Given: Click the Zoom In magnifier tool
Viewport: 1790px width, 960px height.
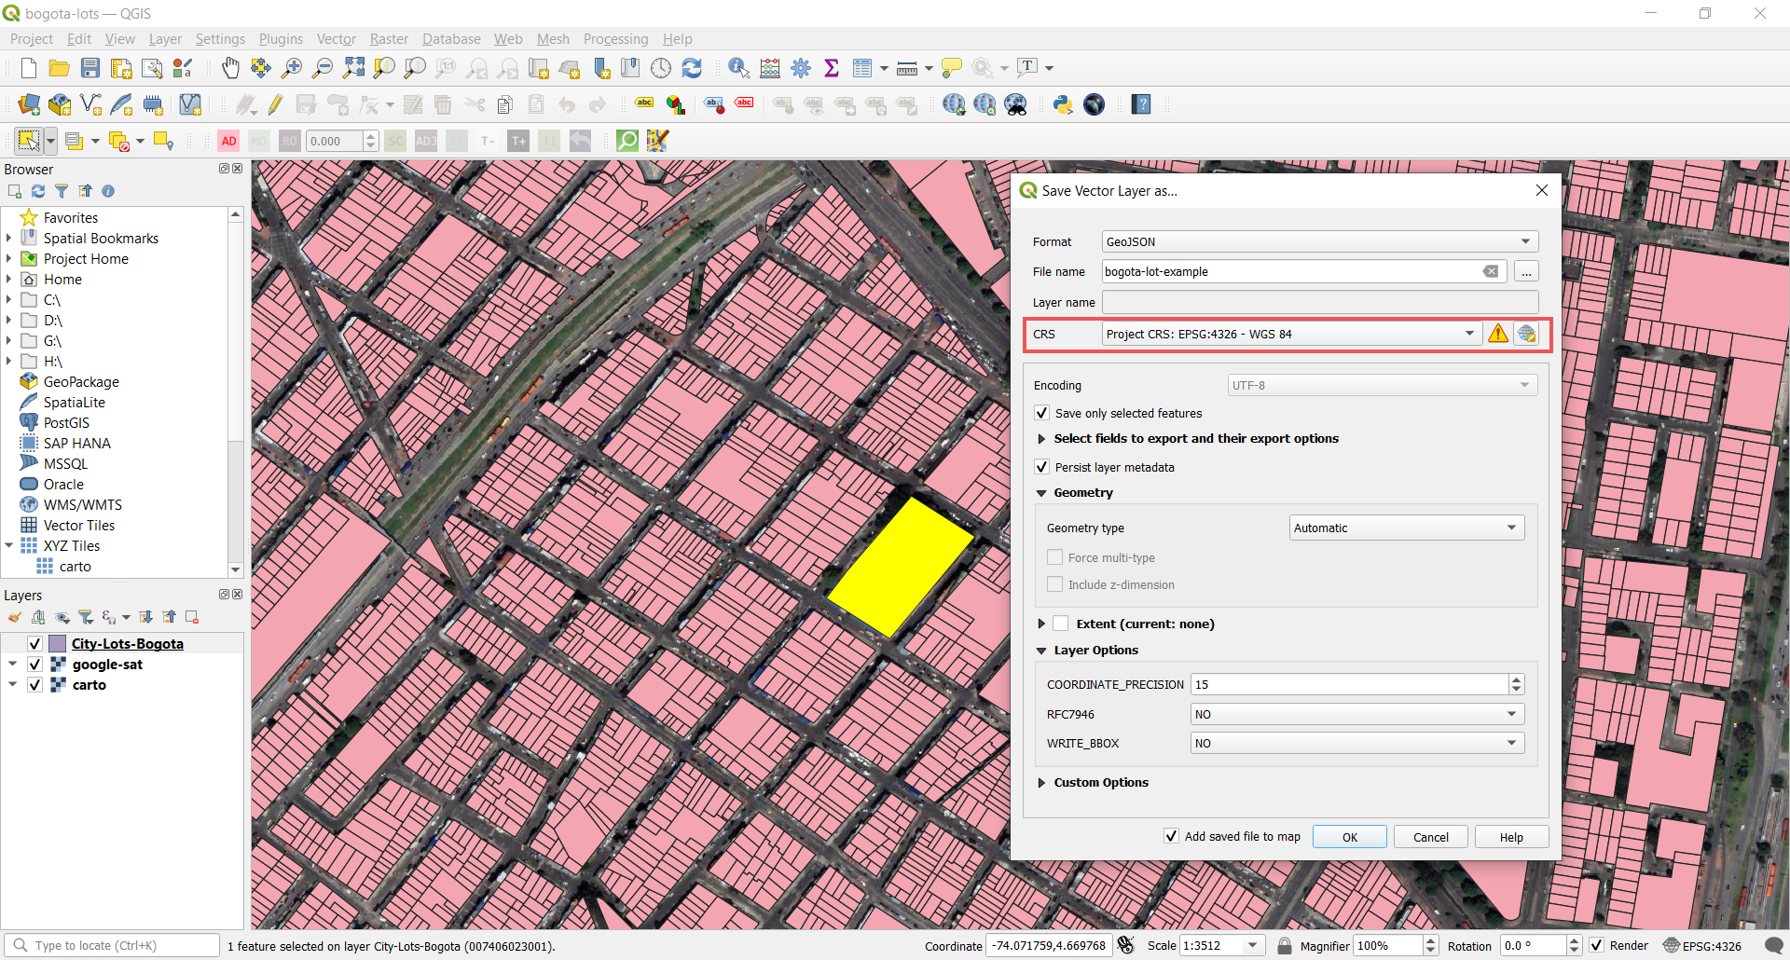Looking at the screenshot, I should [292, 68].
